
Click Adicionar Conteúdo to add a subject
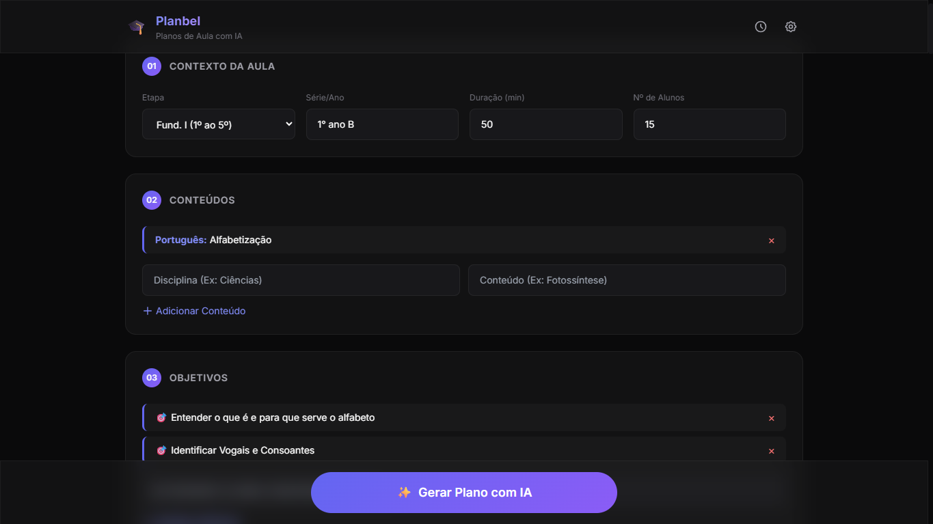click(194, 311)
